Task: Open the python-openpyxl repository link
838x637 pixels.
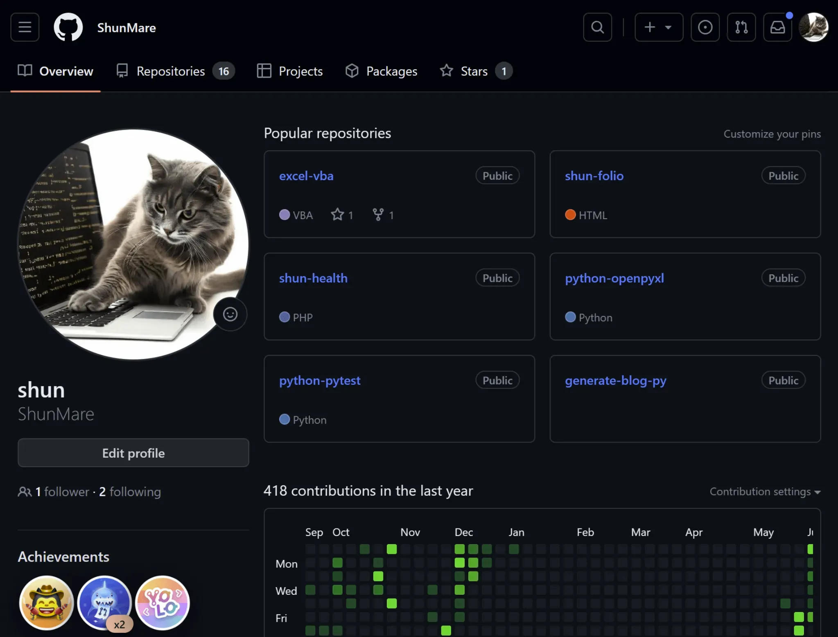Action: click(614, 278)
